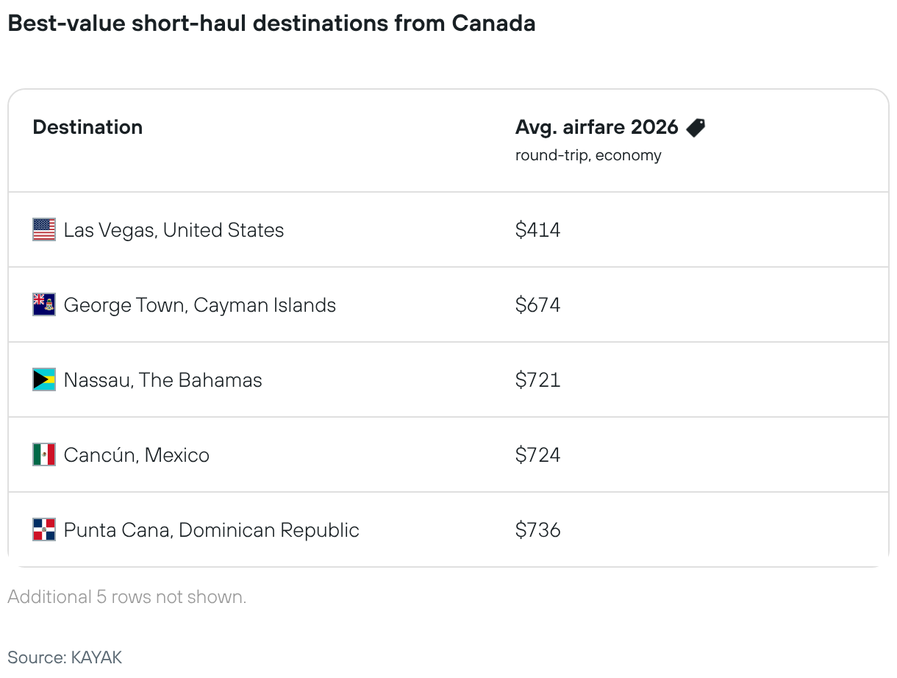Open Punta Cana, Dominican Republic entry

(211, 530)
